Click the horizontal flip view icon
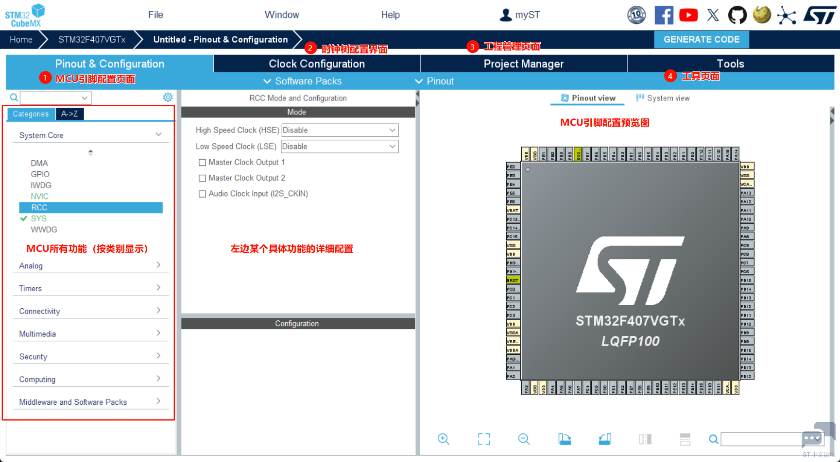840x462 pixels. tap(645, 439)
